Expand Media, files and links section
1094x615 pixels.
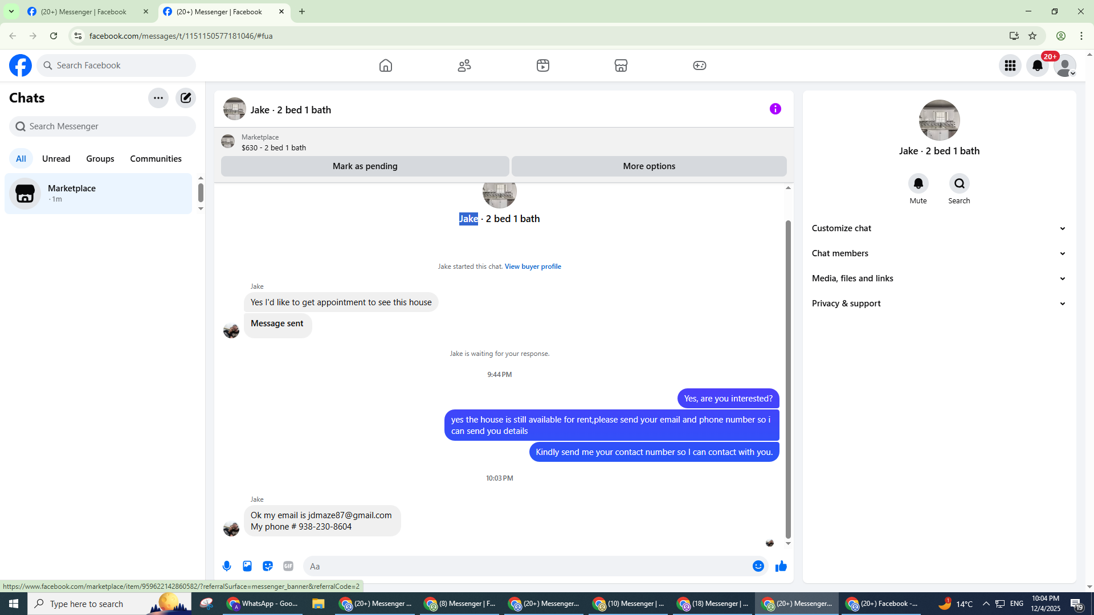pos(938,278)
